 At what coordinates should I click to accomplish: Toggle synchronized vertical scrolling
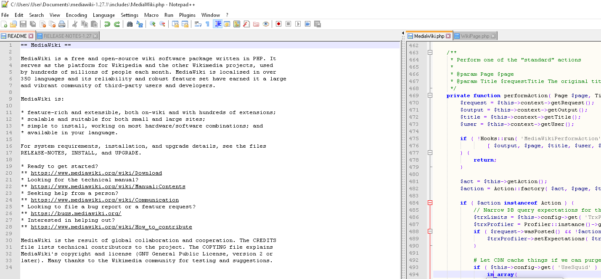(175, 24)
